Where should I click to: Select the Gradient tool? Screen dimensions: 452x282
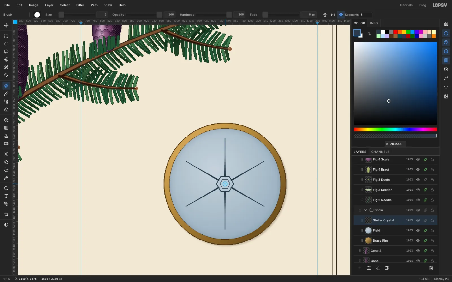(x=6, y=128)
